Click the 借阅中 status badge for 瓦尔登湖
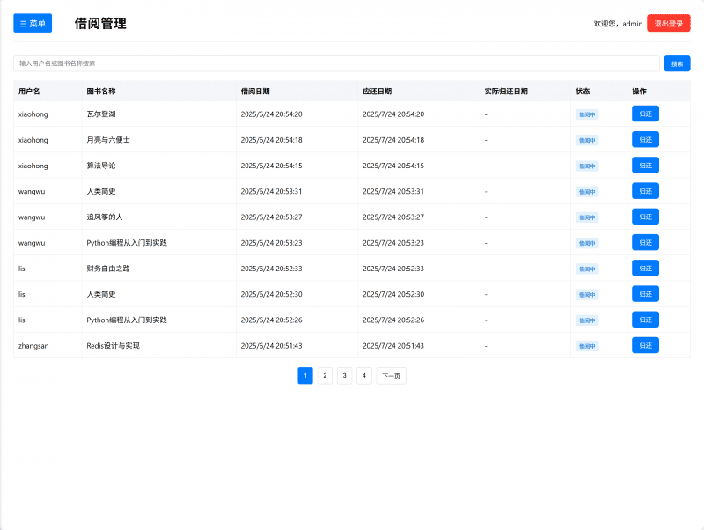The image size is (704, 530). click(586, 114)
